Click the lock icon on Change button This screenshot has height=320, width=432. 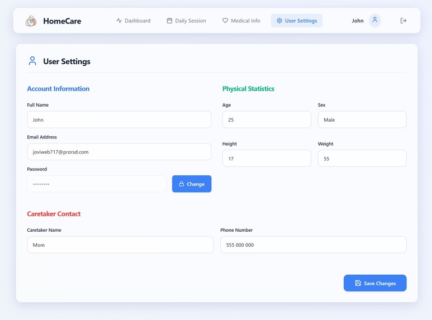[182, 184]
